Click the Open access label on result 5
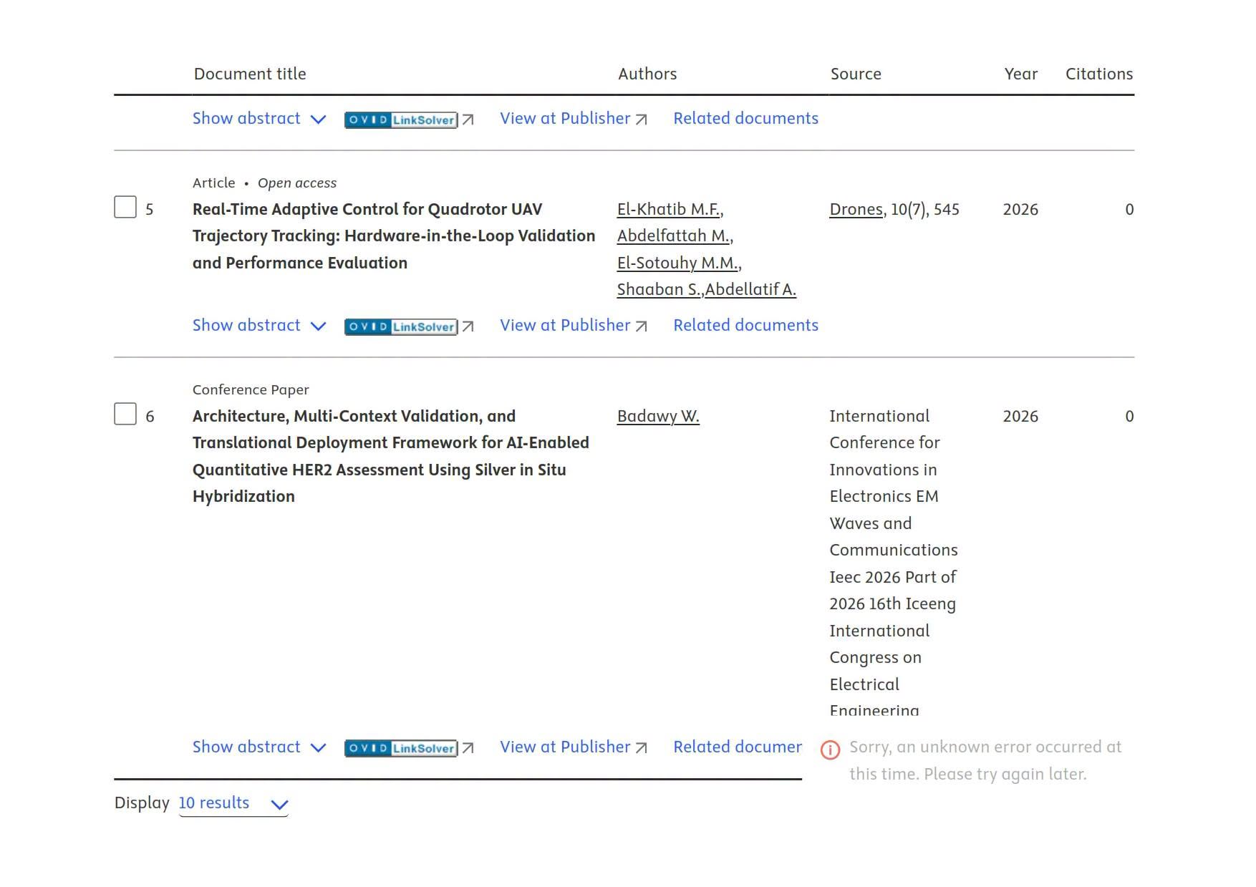This screenshot has height=887, width=1256. (x=297, y=183)
